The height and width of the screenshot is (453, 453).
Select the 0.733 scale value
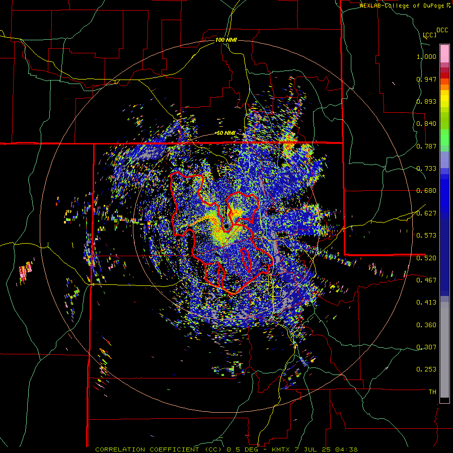click(x=426, y=169)
